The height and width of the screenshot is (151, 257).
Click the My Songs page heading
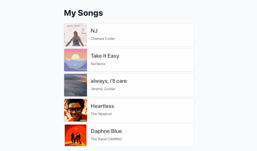pos(83,13)
